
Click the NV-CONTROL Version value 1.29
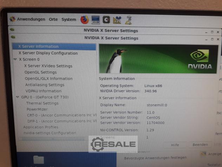150,130
